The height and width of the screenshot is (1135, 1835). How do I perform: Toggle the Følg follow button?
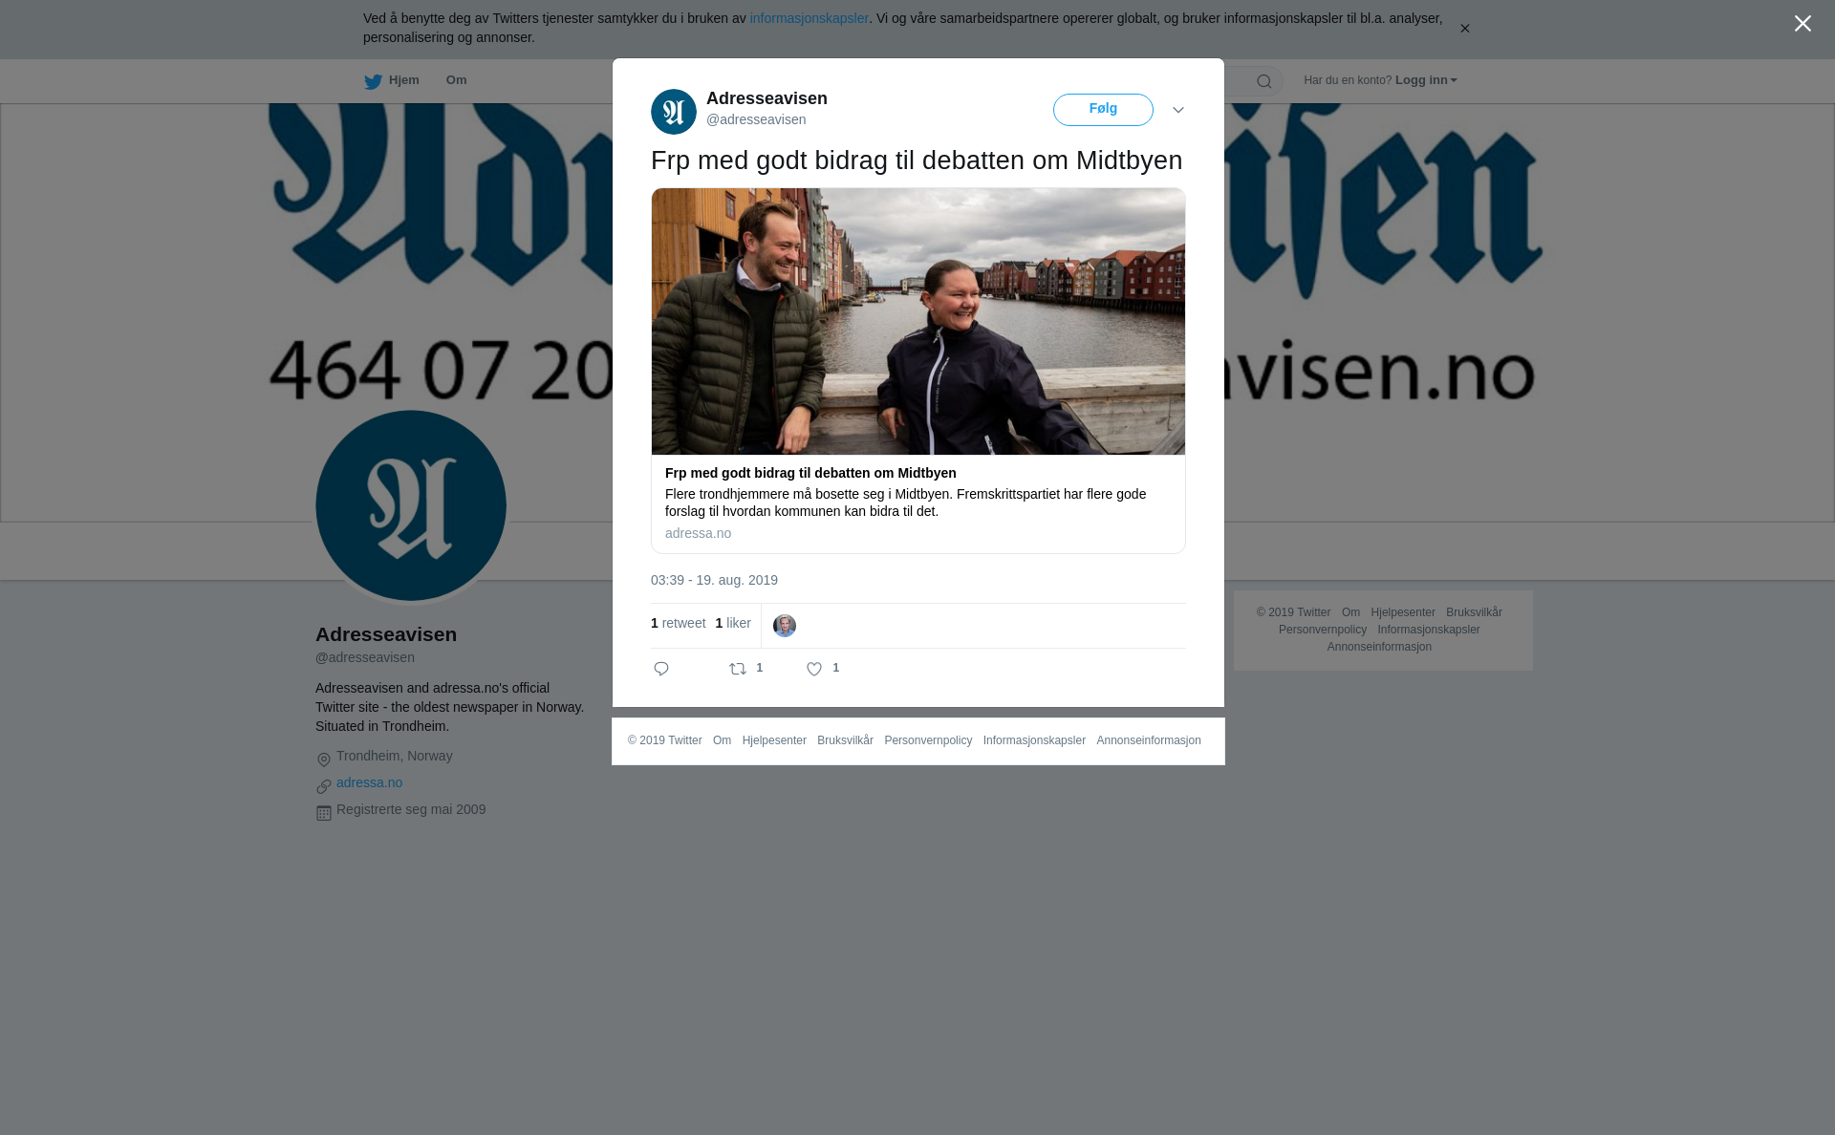tap(1103, 110)
